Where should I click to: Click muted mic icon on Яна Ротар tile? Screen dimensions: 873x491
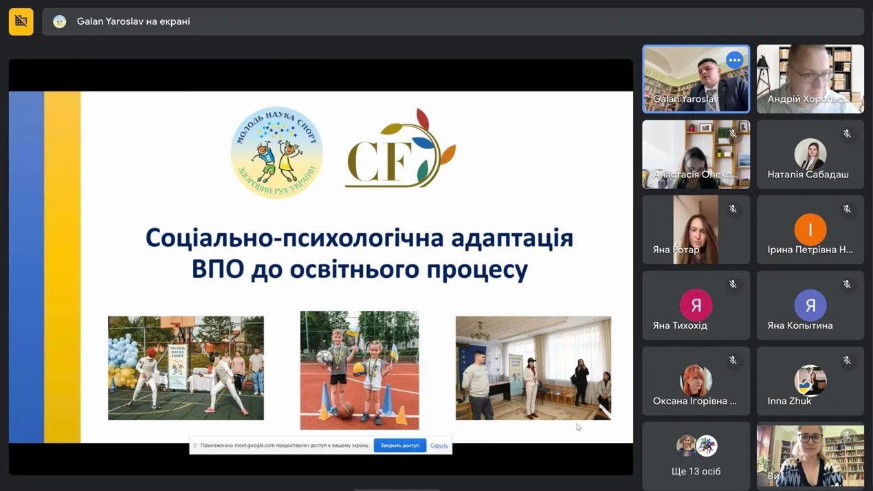pyautogui.click(x=733, y=209)
